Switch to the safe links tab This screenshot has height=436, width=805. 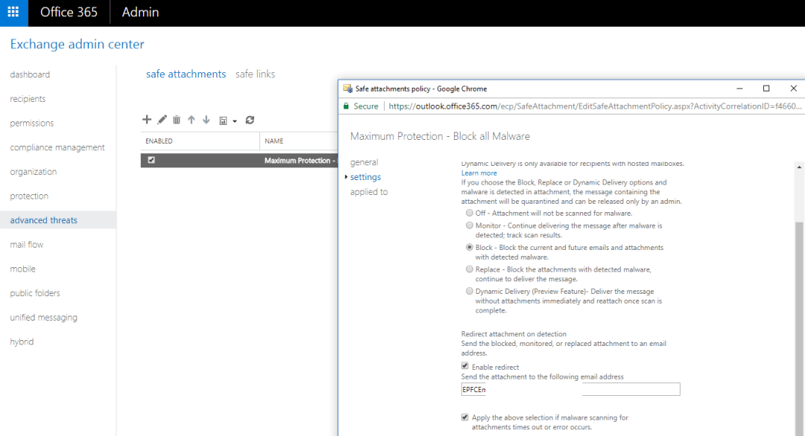(255, 74)
